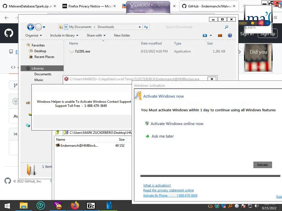Click the change view icon in Explorer
Screen dimensions: 282x211
click(x=205, y=35)
